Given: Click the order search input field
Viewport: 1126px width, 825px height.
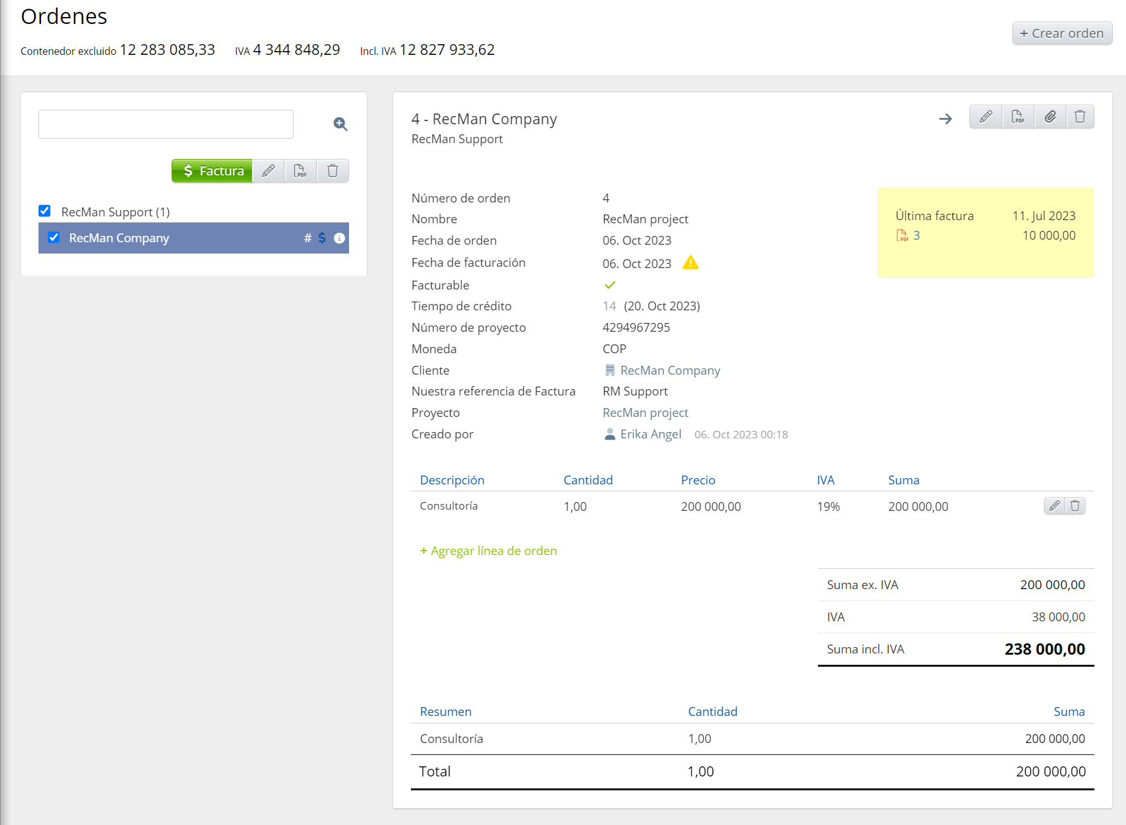Looking at the screenshot, I should click(x=166, y=124).
